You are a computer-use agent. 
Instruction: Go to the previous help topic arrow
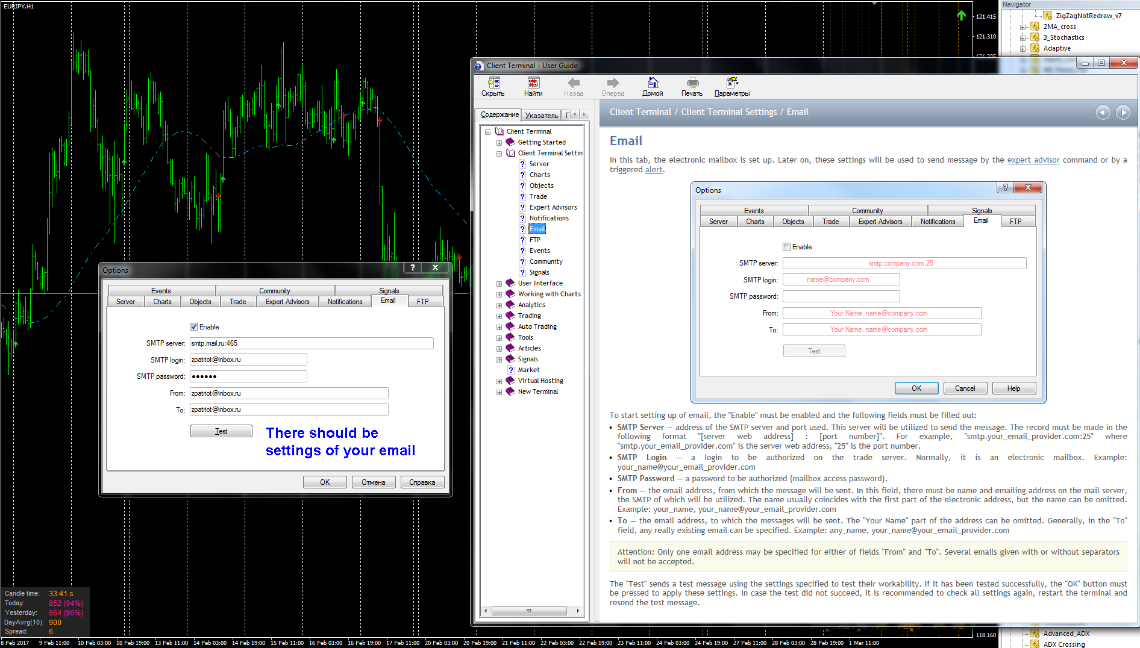click(x=1103, y=113)
